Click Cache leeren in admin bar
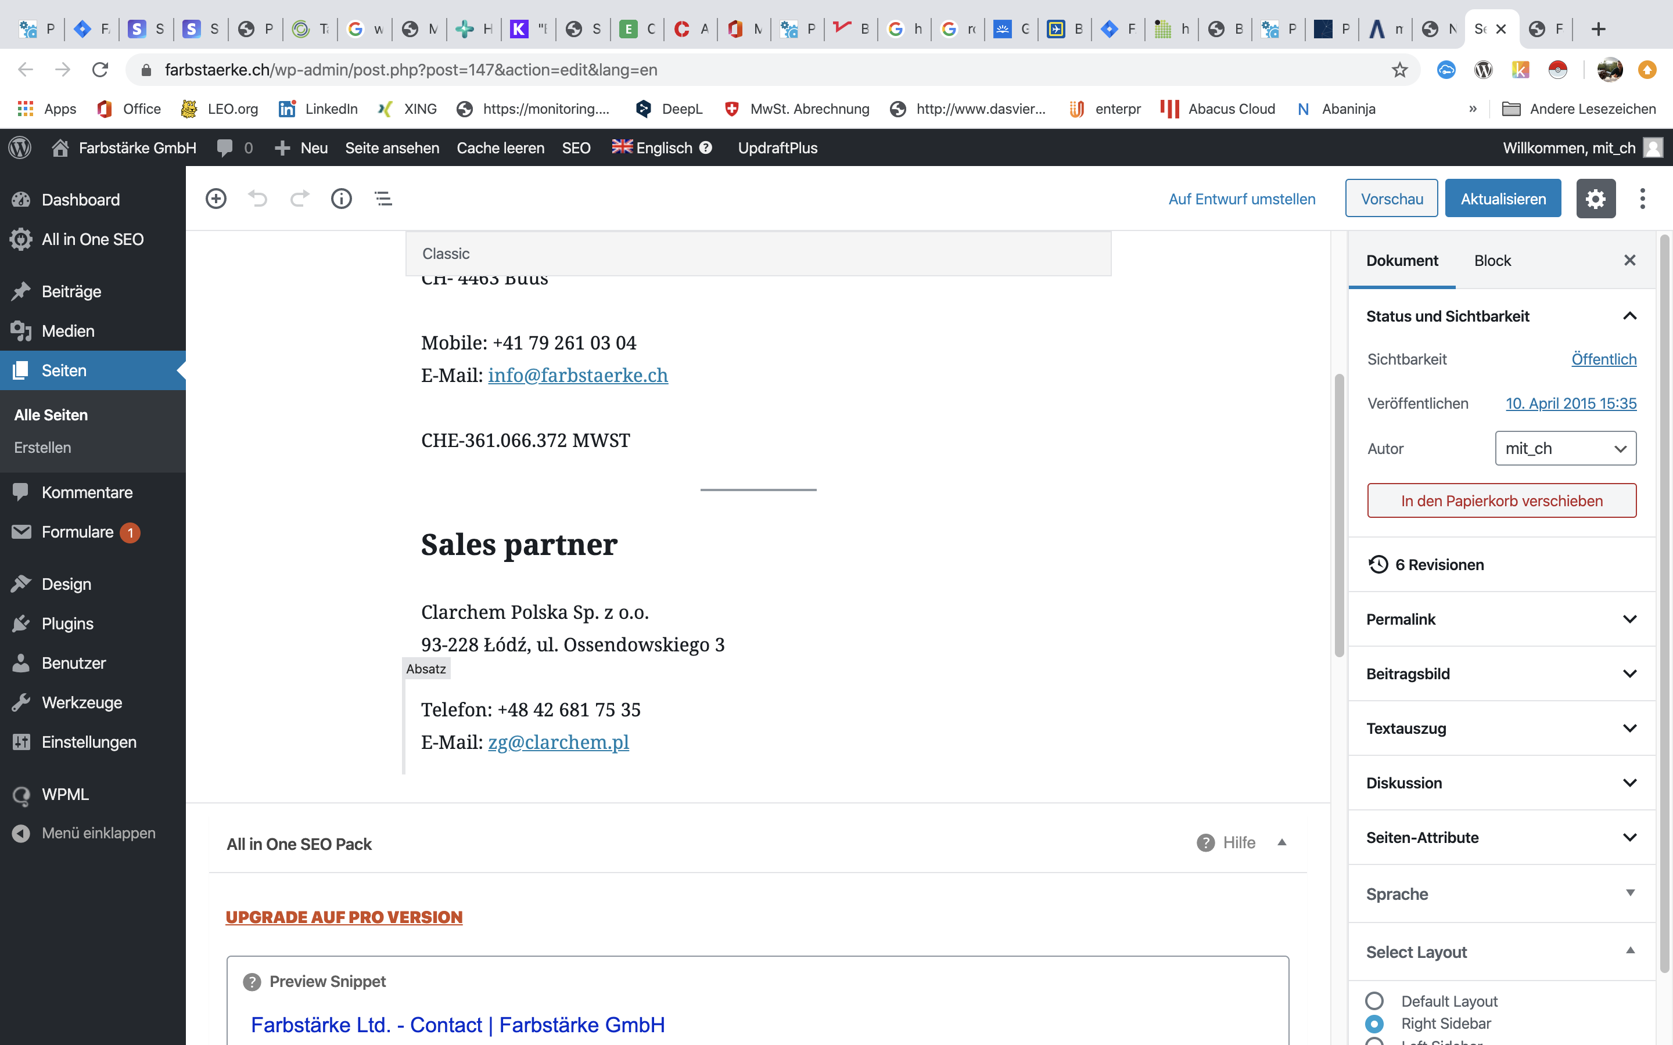The height and width of the screenshot is (1045, 1673). click(501, 148)
